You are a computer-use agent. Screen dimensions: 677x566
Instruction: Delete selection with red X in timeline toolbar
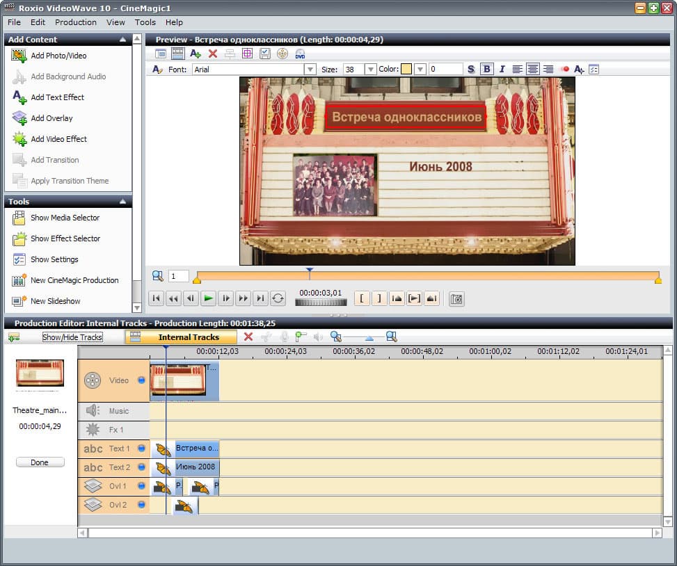(248, 337)
